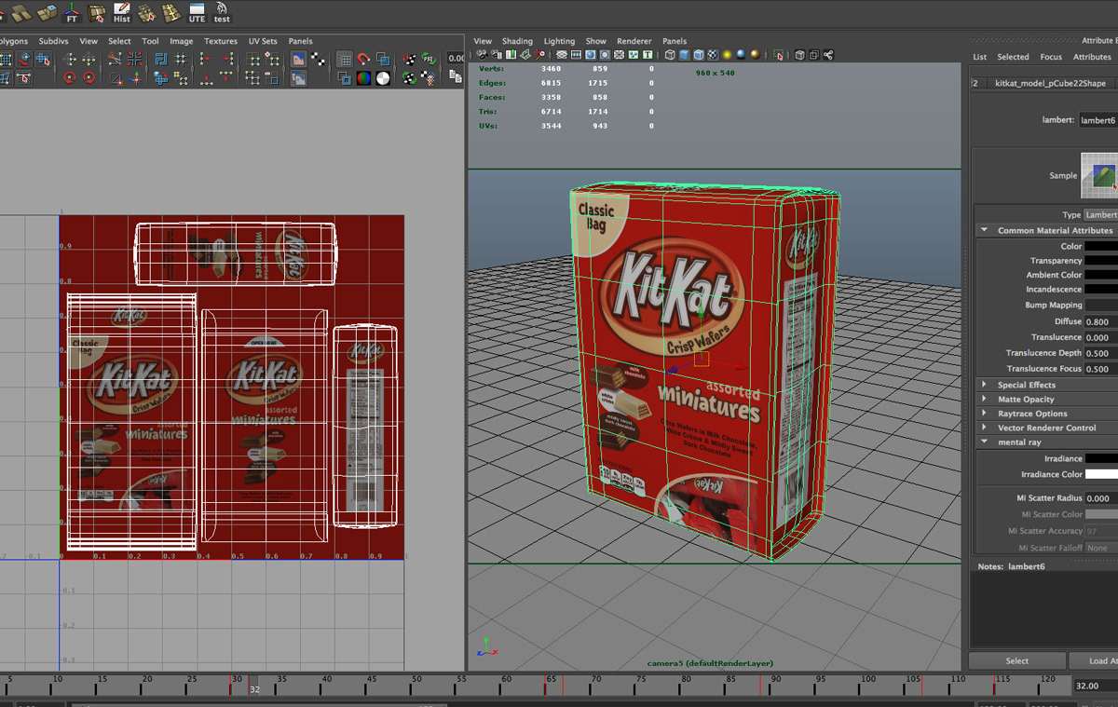Toggle the resolution gate icon

[x=591, y=55]
